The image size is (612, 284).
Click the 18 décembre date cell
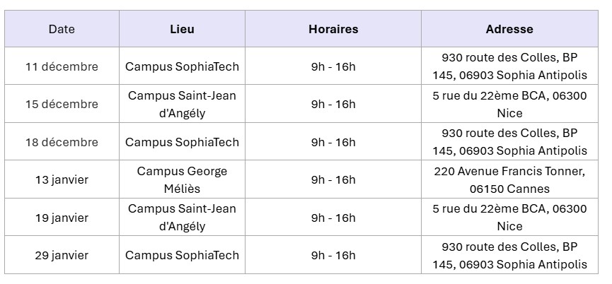(62, 142)
